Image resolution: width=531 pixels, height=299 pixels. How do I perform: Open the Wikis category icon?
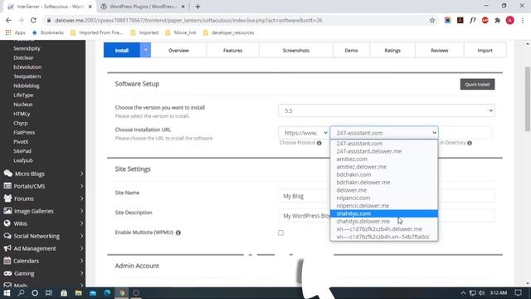[x=7, y=223]
